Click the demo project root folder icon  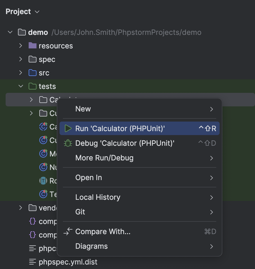pos(22,32)
